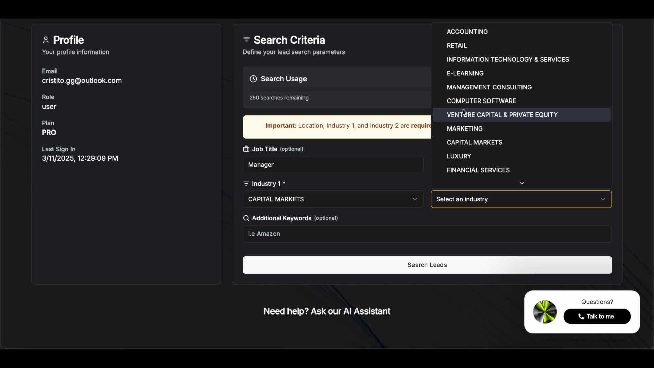Viewport: 654px width, 368px height.
Task: Click the Talk to me button
Action: point(597,317)
